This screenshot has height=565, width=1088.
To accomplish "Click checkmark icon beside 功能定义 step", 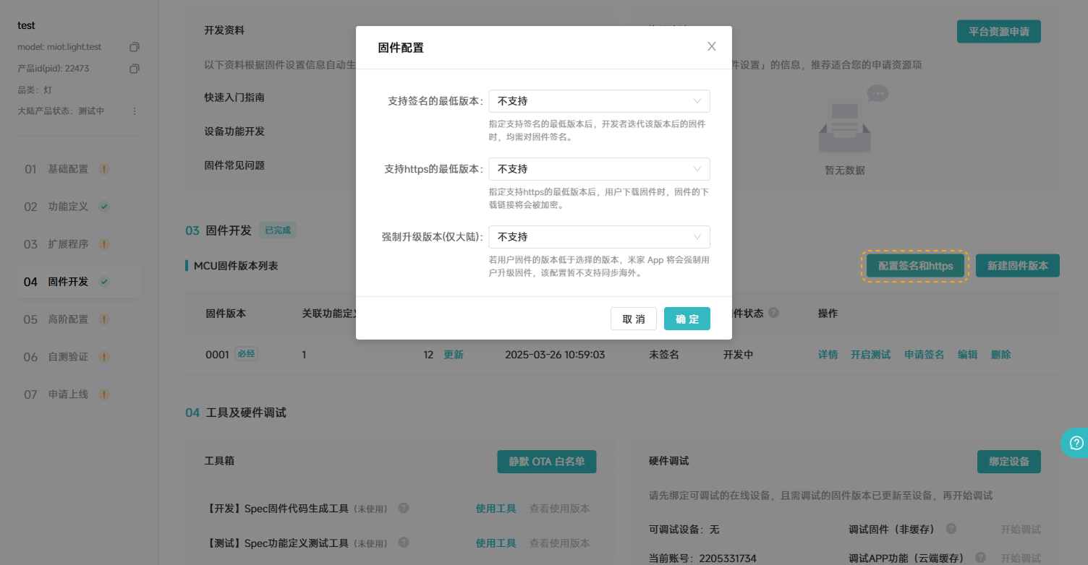I will [103, 206].
